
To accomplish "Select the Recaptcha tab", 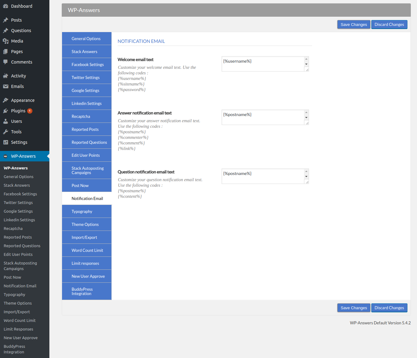I will [x=87, y=116].
